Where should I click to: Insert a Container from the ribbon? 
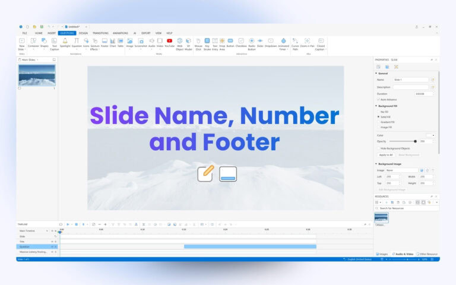point(33,43)
